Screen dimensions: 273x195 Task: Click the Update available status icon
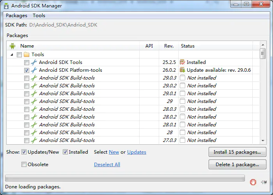[182, 70]
